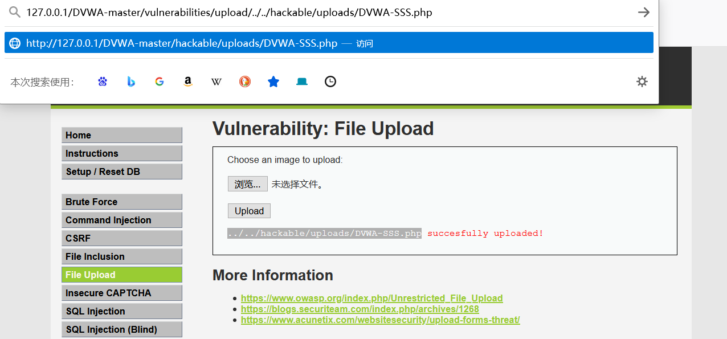Click the go arrow in address bar
The width and height of the screenshot is (727, 339).
click(644, 13)
